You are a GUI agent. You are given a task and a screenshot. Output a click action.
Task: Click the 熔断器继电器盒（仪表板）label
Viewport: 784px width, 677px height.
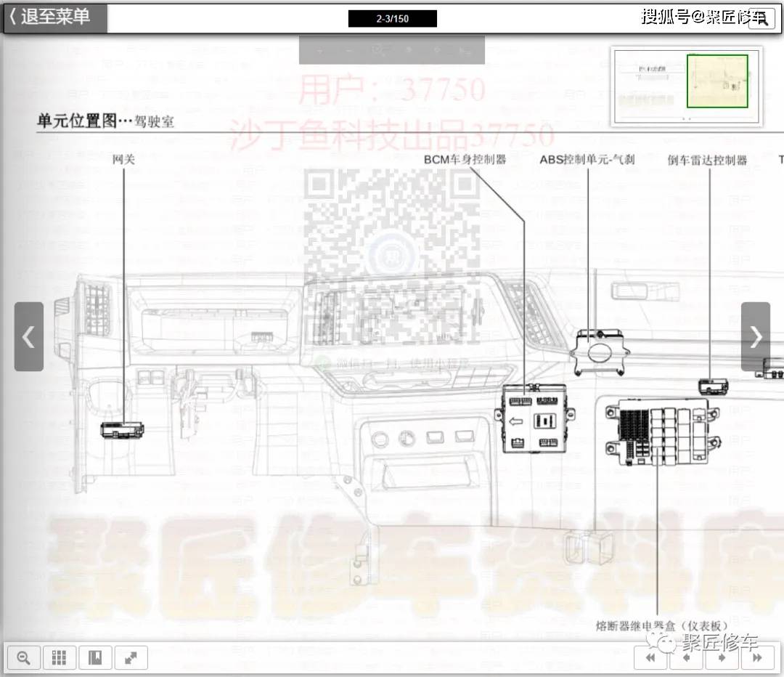(661, 625)
